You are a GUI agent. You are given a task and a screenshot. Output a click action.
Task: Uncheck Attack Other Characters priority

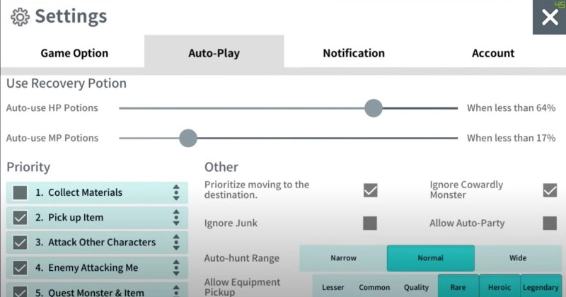point(21,243)
